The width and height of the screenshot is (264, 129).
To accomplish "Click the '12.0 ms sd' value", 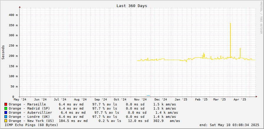I will [138, 121].
